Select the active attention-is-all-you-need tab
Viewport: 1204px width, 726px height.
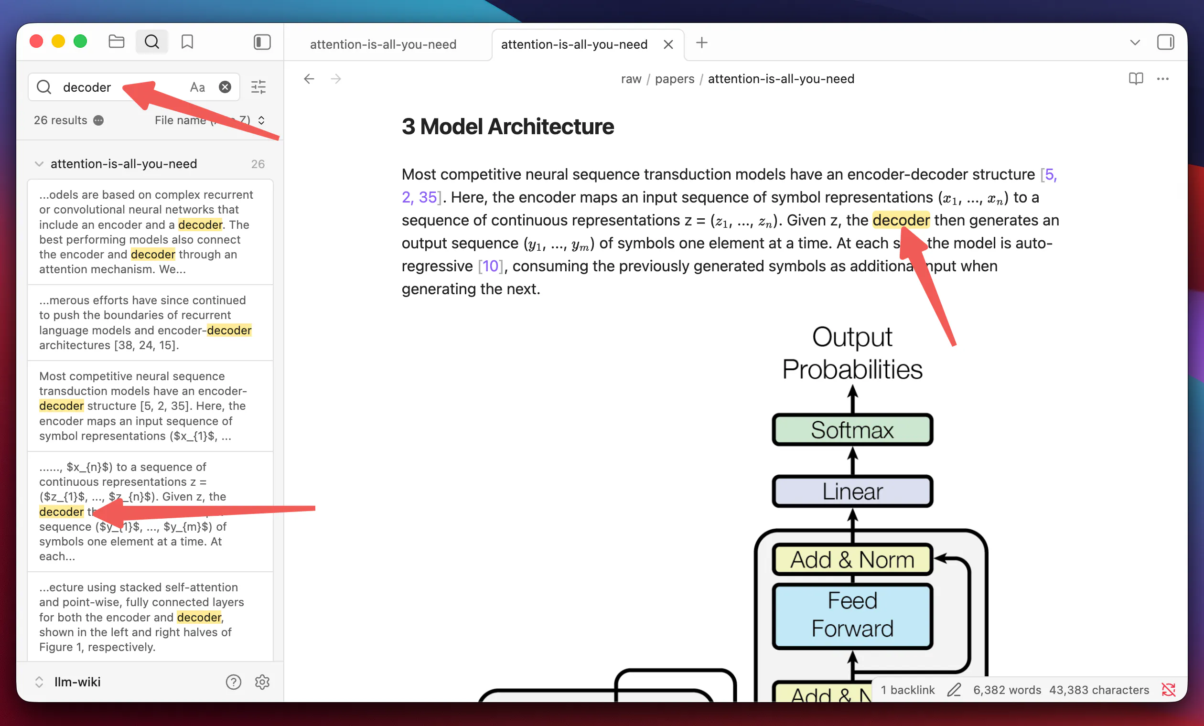coord(574,44)
